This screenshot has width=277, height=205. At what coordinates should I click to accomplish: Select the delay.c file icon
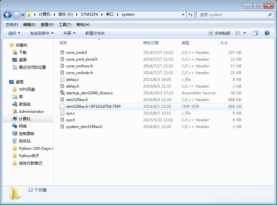pos(62,79)
